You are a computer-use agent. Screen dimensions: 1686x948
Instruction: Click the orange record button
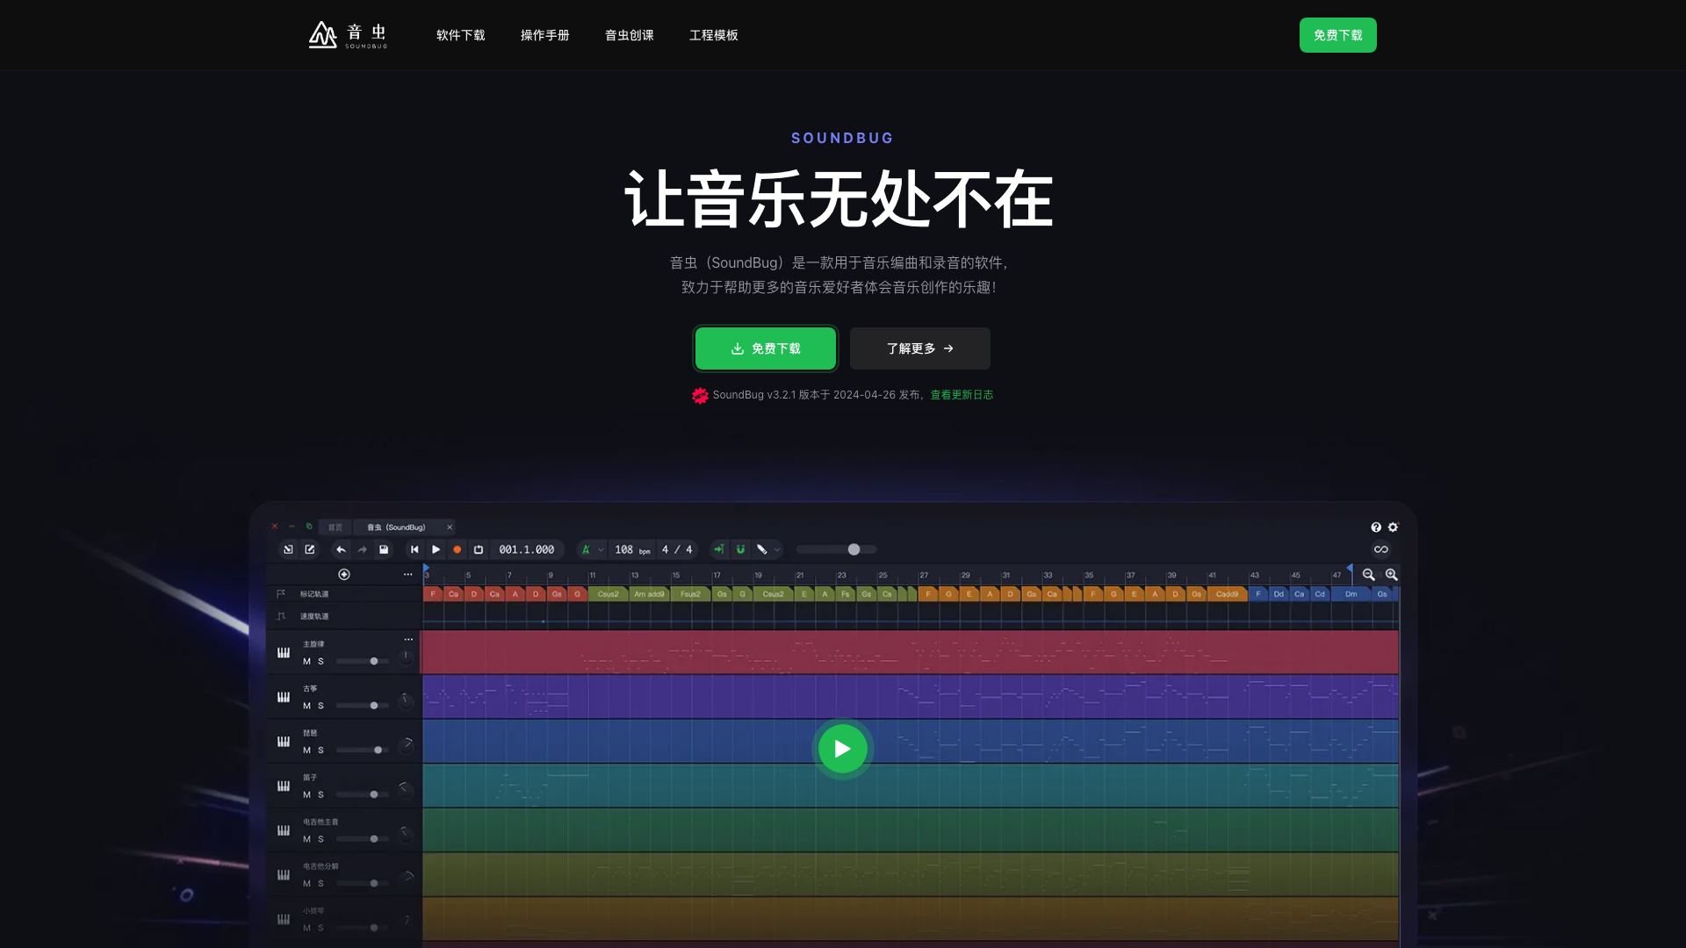(457, 549)
